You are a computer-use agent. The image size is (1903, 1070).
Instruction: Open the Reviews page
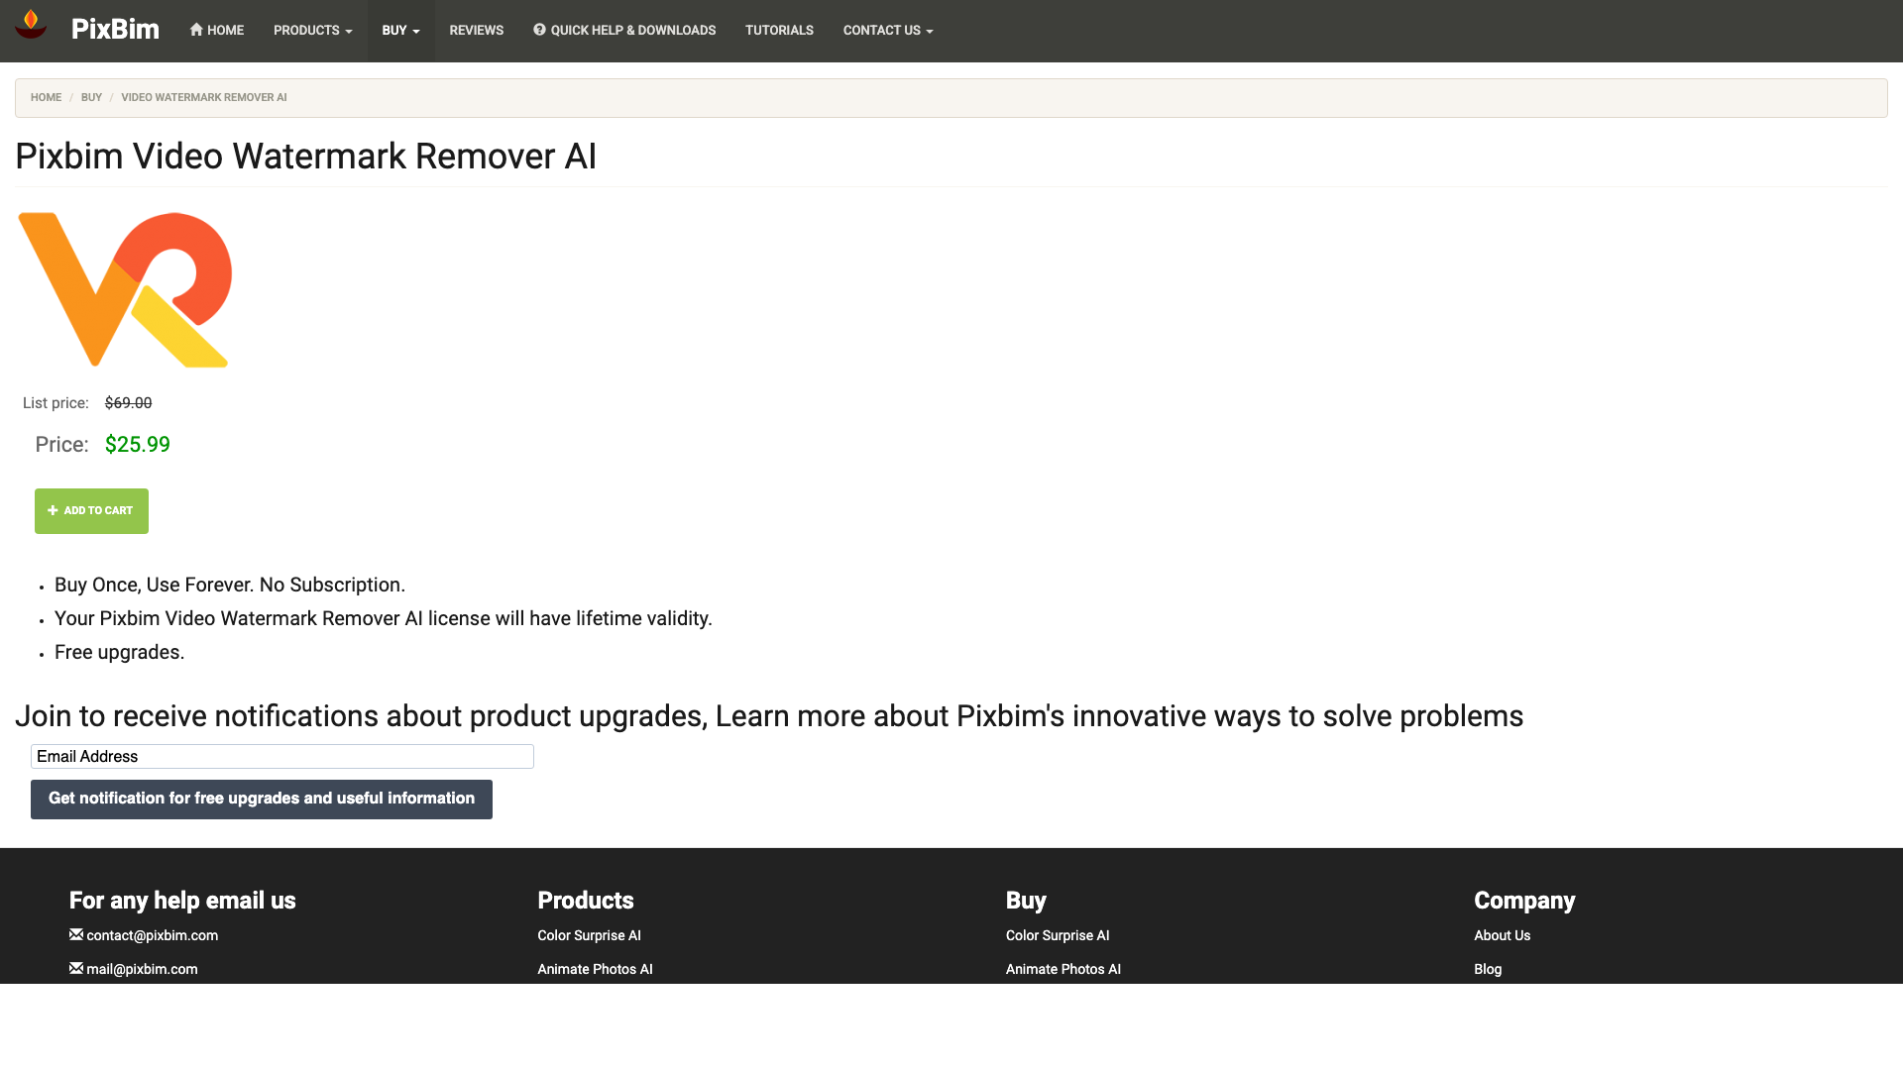[x=477, y=31]
